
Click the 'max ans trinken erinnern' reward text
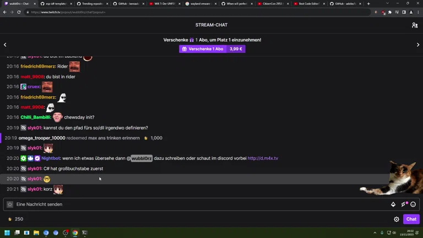114,138
